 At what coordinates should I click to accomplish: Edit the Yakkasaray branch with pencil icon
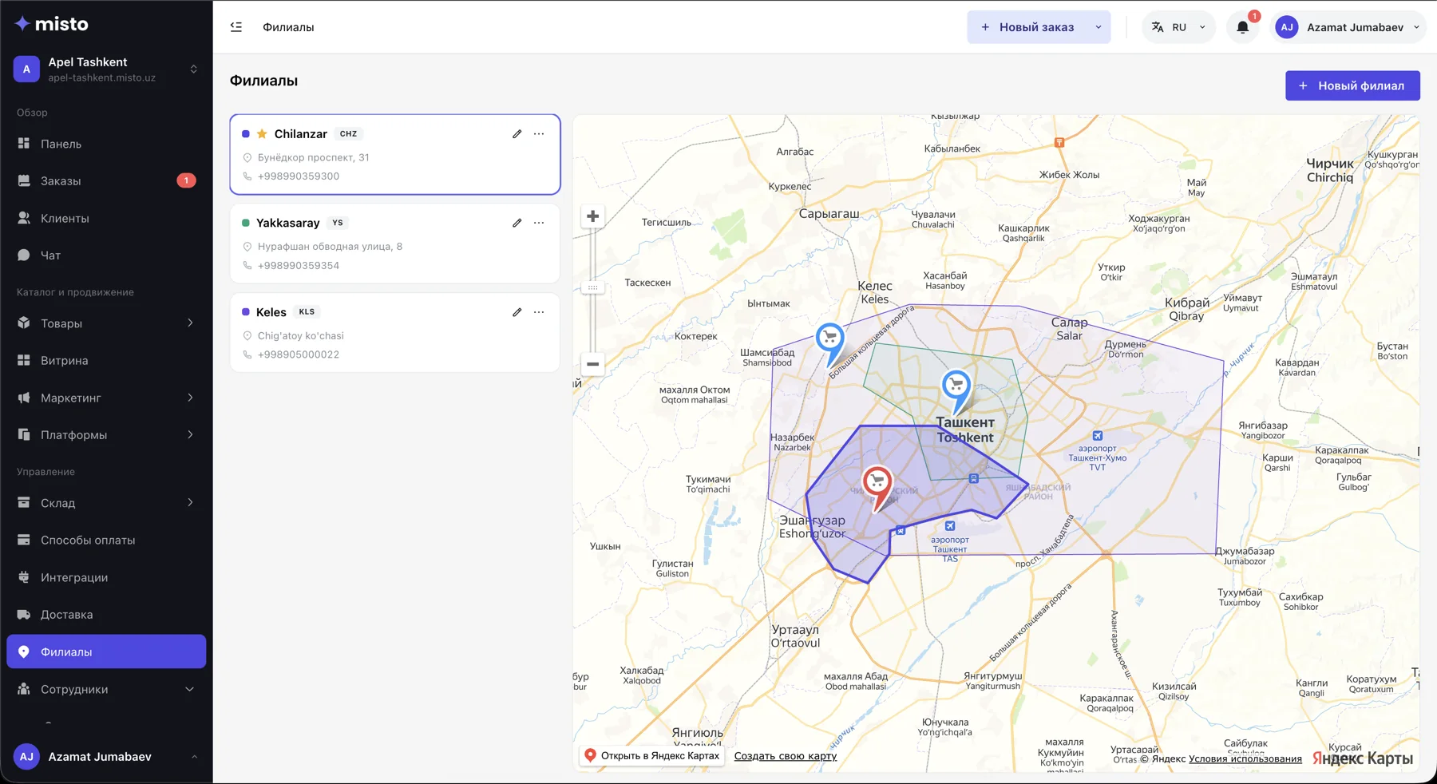[x=517, y=223]
